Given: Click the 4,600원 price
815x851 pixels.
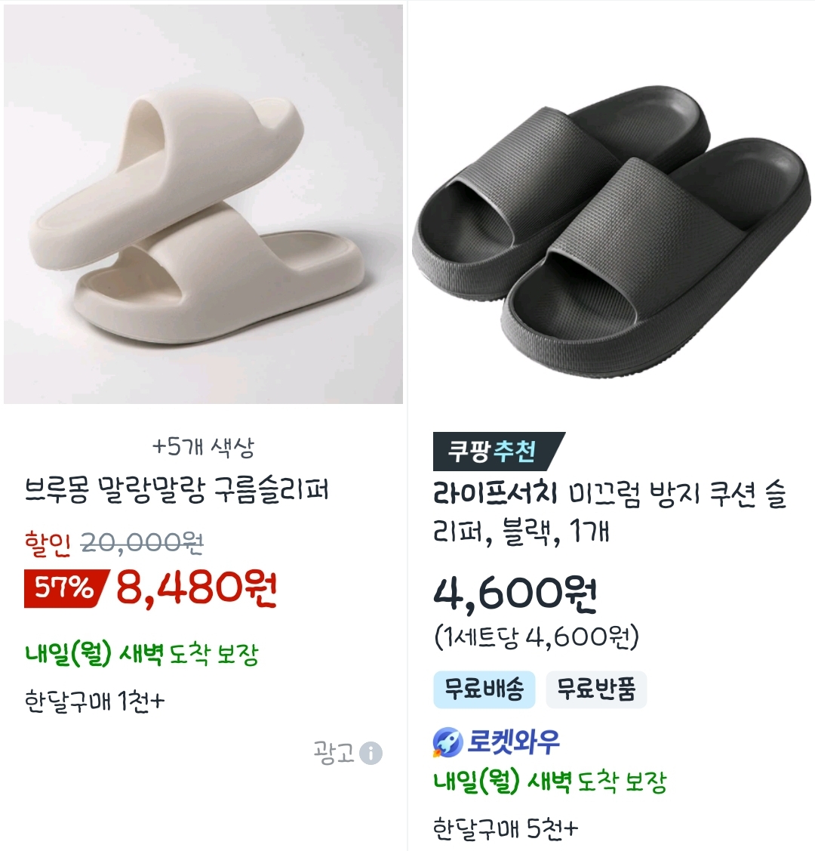Looking at the screenshot, I should click(515, 595).
